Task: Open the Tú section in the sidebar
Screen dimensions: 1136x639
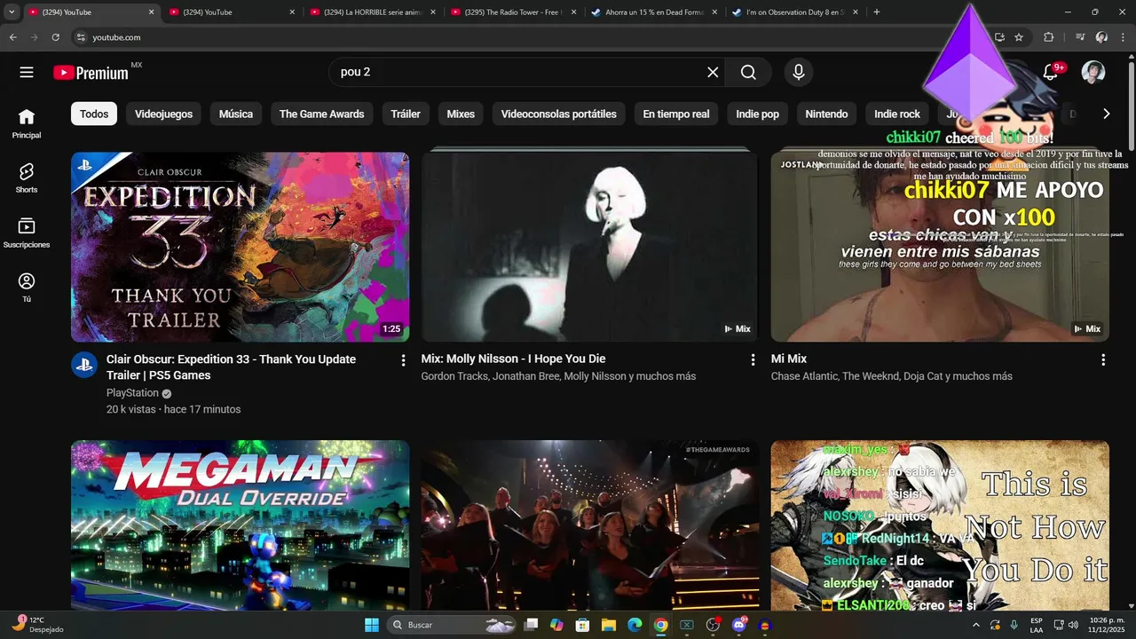Action: pos(27,288)
